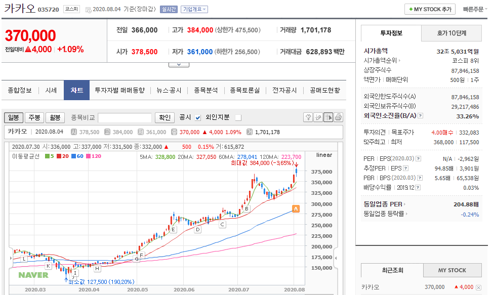This screenshot has width=493, height=295.
Task: Click the print chart icon
Action: tap(338, 117)
